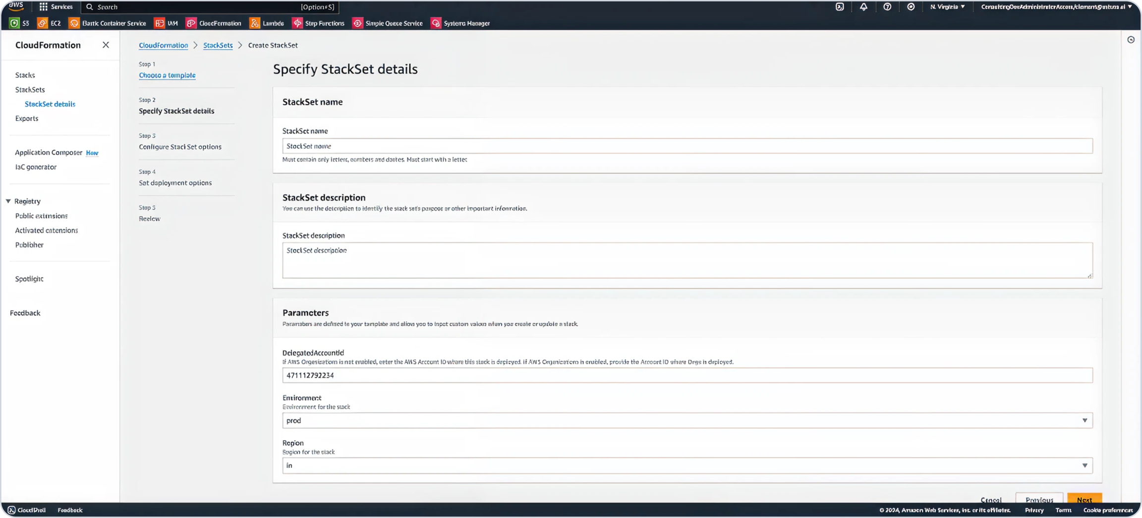The image size is (1142, 518).
Task: Close the CloudFormation side navigation panel
Action: point(106,45)
